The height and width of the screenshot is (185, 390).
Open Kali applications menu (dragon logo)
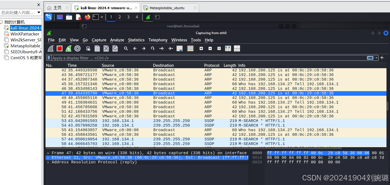tap(48, 17)
